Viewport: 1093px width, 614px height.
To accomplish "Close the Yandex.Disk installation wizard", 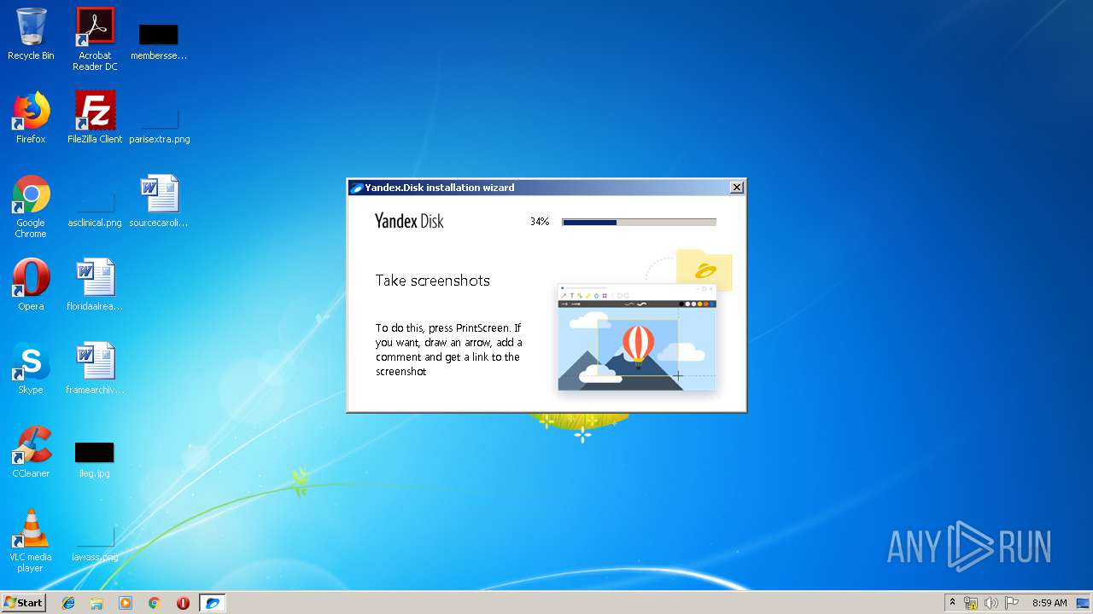I will click(737, 188).
